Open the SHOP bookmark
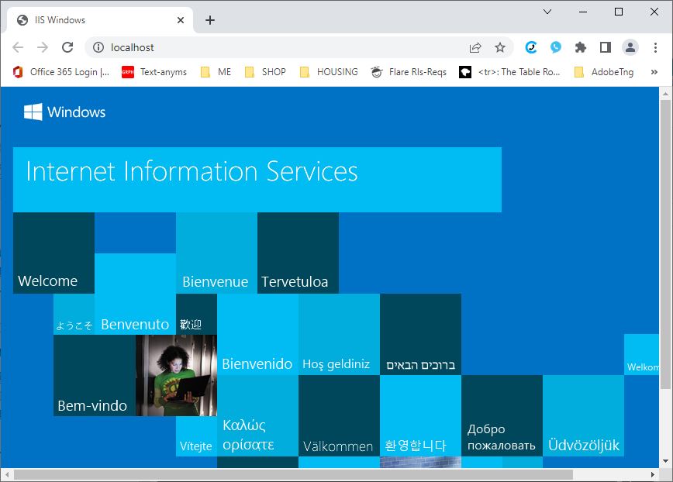Viewport: 673px width, 482px height. click(x=264, y=72)
